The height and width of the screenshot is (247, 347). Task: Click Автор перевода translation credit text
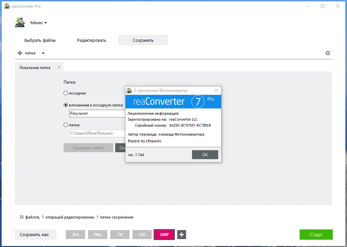pyautogui.click(x=166, y=134)
